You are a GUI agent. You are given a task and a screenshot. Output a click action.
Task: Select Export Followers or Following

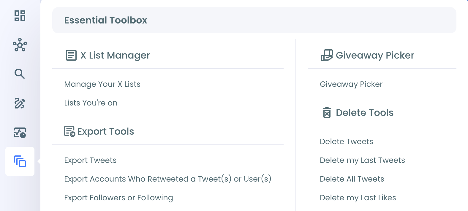click(118, 198)
